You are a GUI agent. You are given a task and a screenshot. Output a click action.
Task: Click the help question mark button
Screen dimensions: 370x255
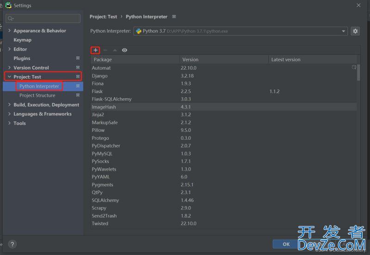(x=12, y=244)
